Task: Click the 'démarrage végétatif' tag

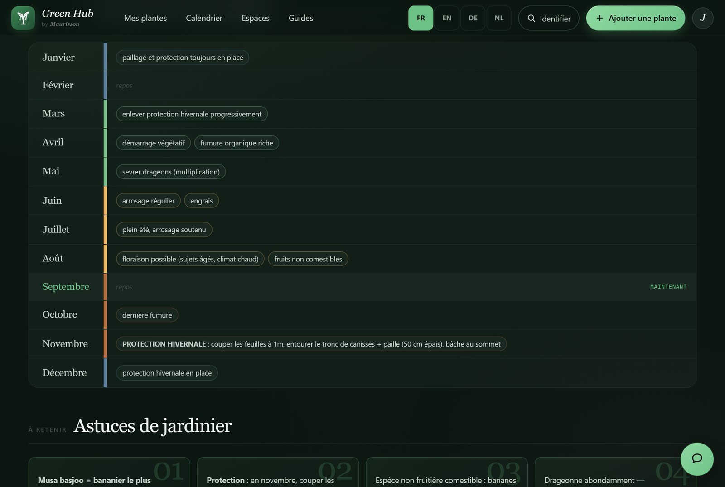Action: 154,143
